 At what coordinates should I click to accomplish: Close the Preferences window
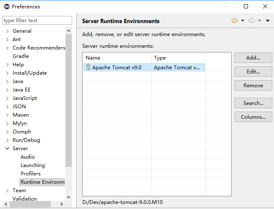click(x=265, y=6)
